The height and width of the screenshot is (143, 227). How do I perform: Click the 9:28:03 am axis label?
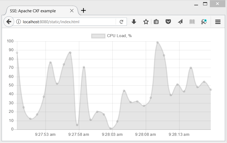tap(112, 134)
